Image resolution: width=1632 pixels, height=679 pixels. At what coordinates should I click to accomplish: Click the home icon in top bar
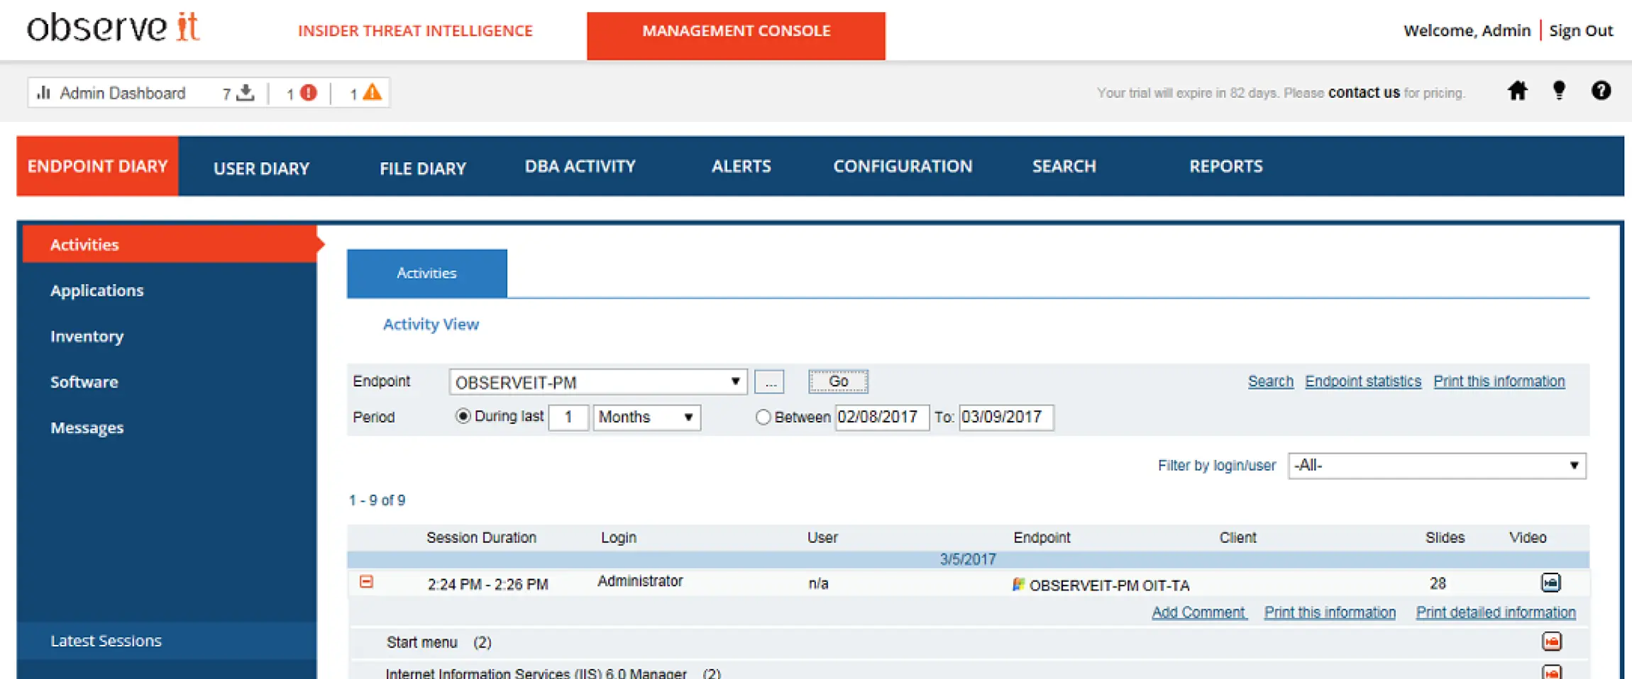point(1517,91)
